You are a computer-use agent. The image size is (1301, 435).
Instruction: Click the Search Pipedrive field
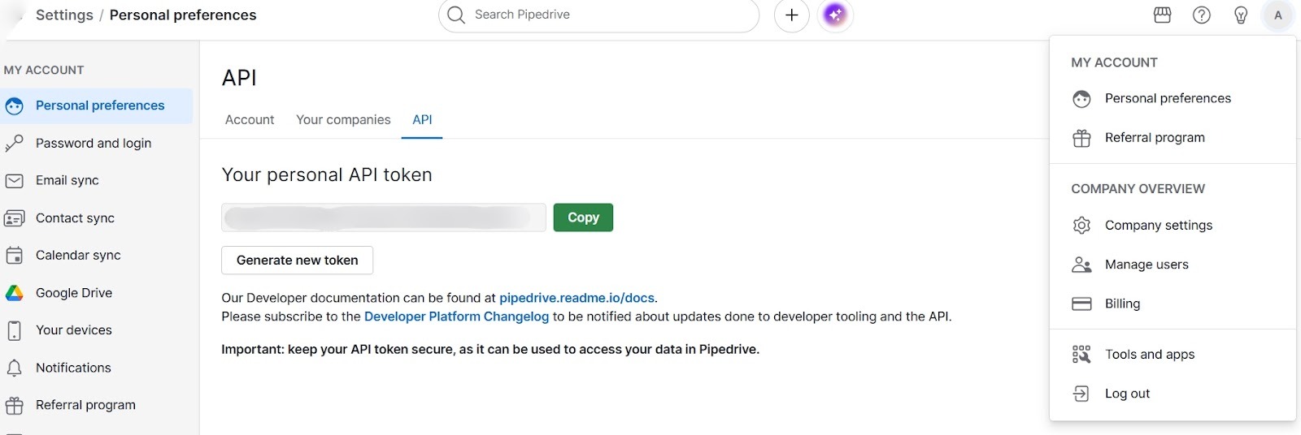pos(602,15)
